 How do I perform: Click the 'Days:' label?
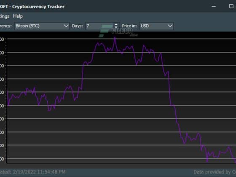point(78,26)
